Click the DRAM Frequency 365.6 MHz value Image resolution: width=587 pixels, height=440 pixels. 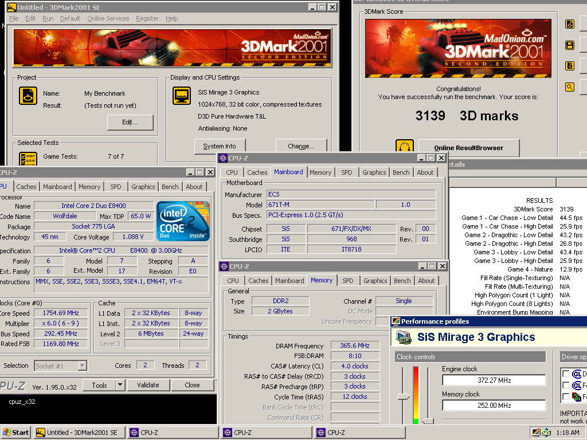tap(355, 345)
